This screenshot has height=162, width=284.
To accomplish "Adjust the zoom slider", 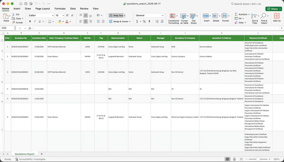I will (258, 159).
